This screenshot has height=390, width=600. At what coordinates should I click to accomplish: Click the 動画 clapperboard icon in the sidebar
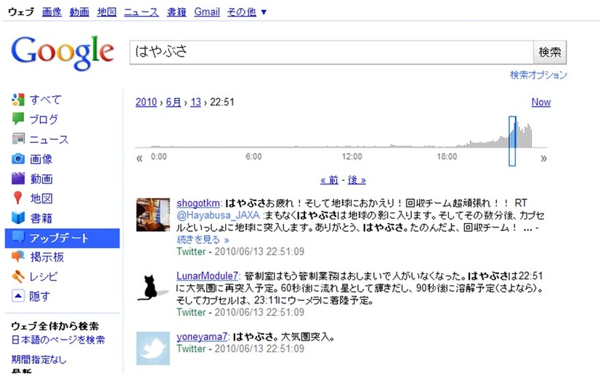18,179
